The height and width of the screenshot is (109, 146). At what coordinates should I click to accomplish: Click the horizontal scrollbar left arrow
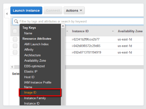12,67
